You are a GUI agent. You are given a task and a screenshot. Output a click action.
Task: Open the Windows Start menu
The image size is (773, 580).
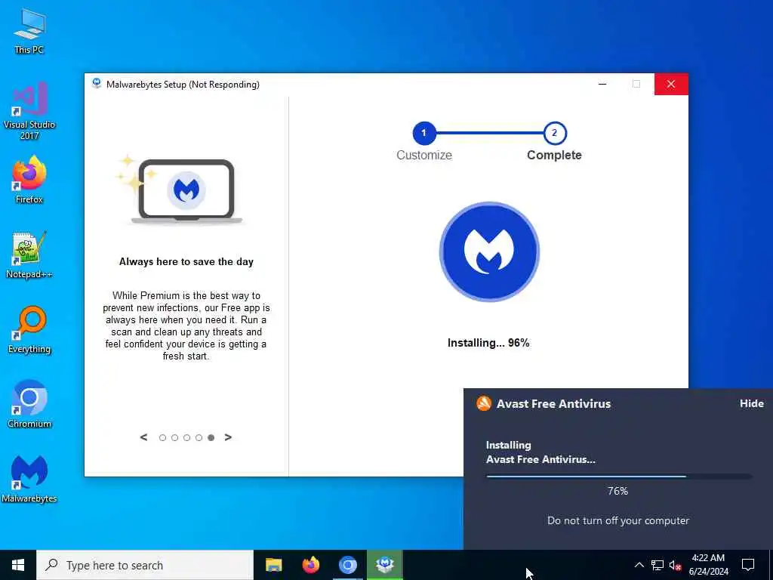(x=18, y=565)
